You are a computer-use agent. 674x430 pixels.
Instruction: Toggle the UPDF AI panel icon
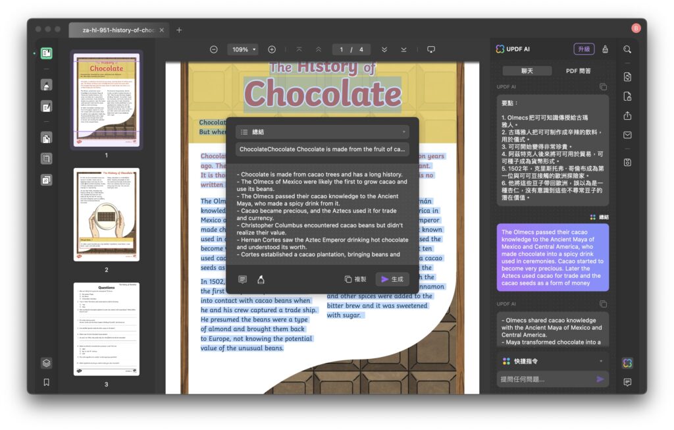tap(627, 363)
